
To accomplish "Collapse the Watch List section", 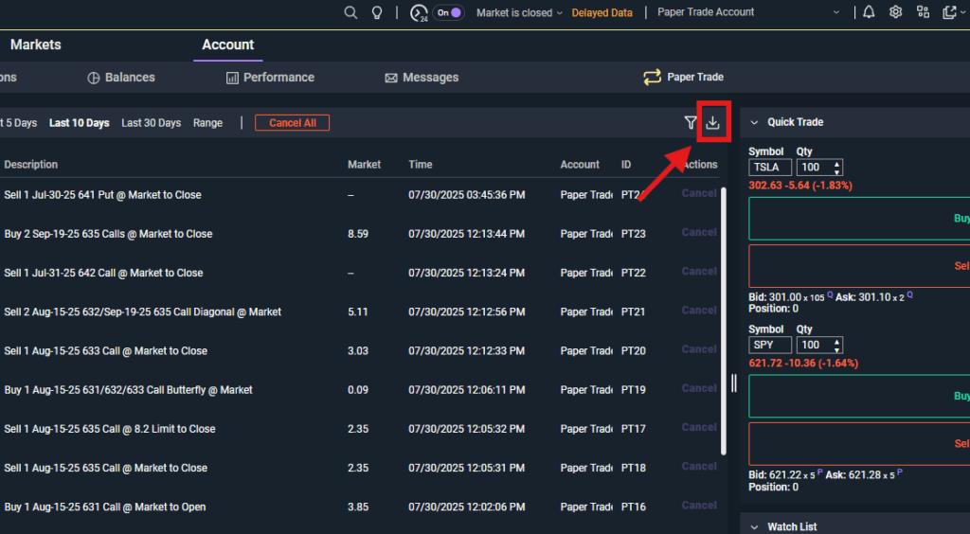I will tap(755, 526).
